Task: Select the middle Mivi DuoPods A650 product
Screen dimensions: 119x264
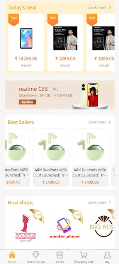Action: coord(51,158)
